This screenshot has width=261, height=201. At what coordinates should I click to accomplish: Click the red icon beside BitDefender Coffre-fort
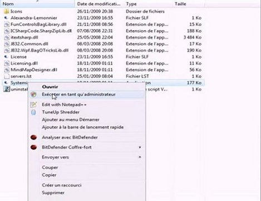(33, 147)
